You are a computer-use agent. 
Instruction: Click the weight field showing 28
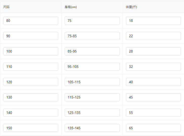153,51
